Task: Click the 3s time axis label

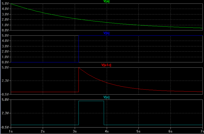Action: coord(75,132)
